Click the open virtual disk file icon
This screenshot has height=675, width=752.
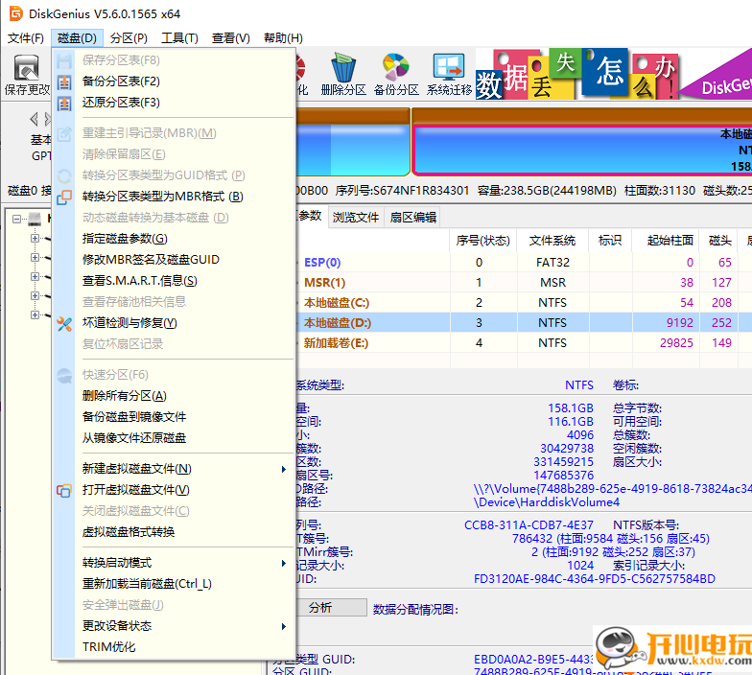[64, 491]
